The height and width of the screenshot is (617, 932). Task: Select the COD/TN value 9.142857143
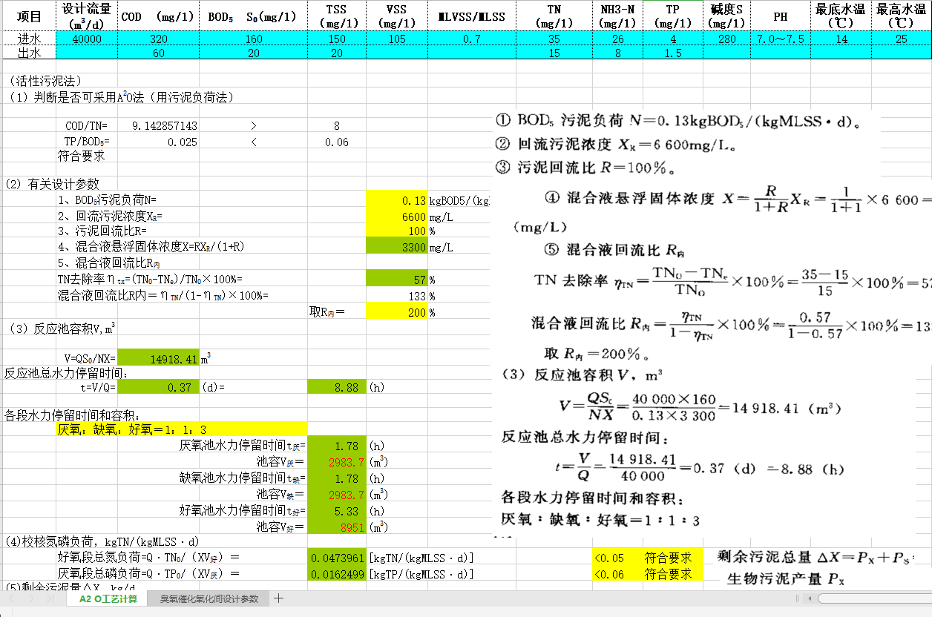tap(158, 126)
